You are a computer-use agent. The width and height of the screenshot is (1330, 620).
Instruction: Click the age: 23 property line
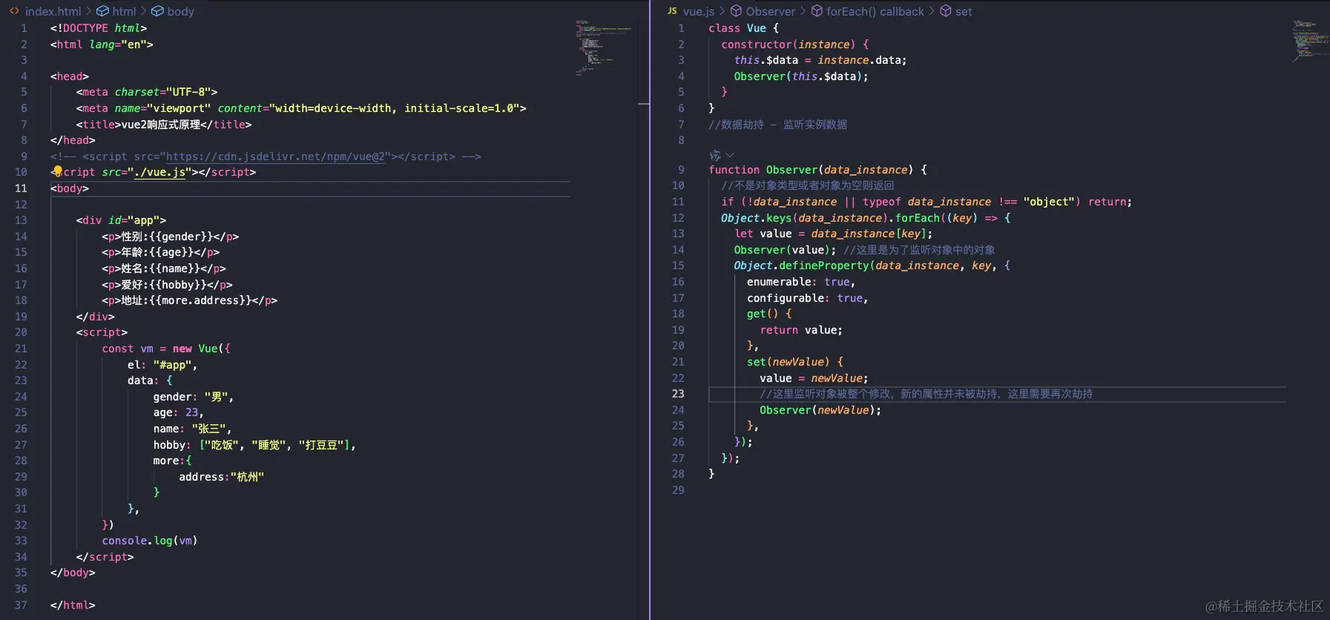(x=178, y=412)
